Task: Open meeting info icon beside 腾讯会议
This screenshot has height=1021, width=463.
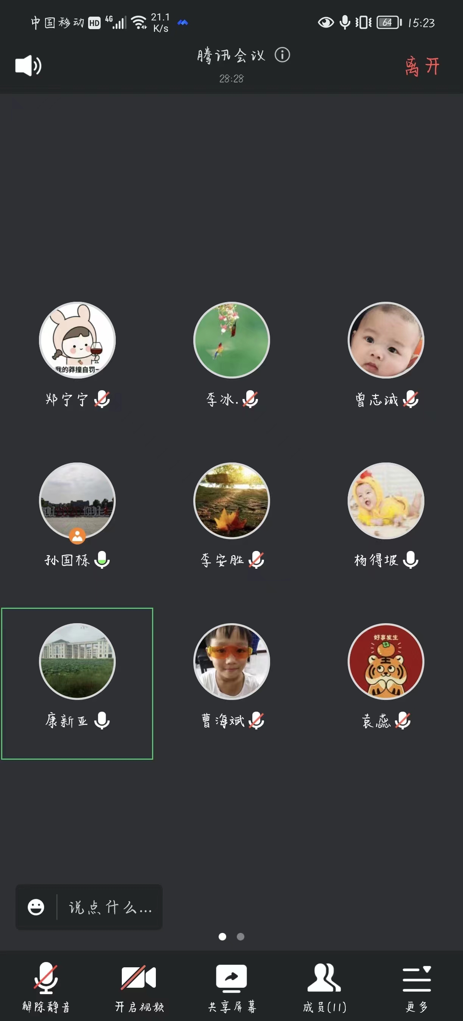Action: 282,55
